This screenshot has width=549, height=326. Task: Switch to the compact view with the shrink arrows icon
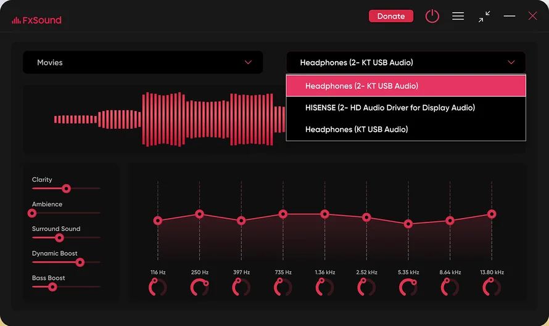pos(484,17)
